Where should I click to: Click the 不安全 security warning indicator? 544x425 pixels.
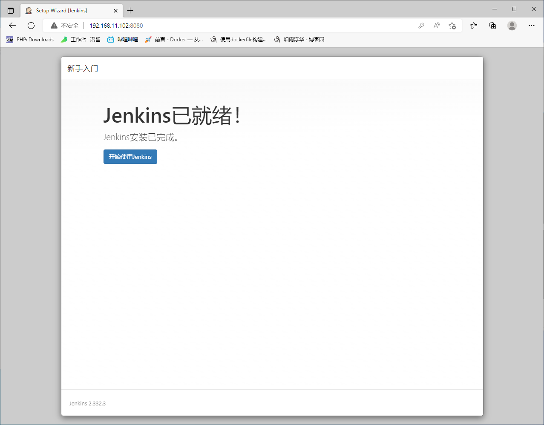click(65, 26)
